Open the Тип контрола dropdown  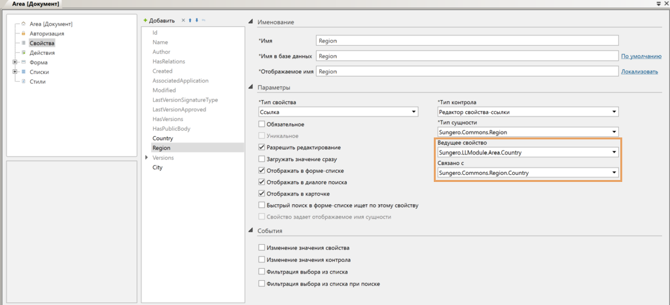point(614,113)
